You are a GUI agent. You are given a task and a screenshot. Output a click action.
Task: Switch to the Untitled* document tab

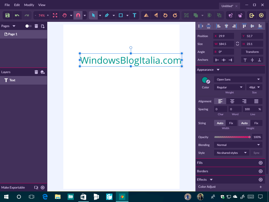pos(227,6)
